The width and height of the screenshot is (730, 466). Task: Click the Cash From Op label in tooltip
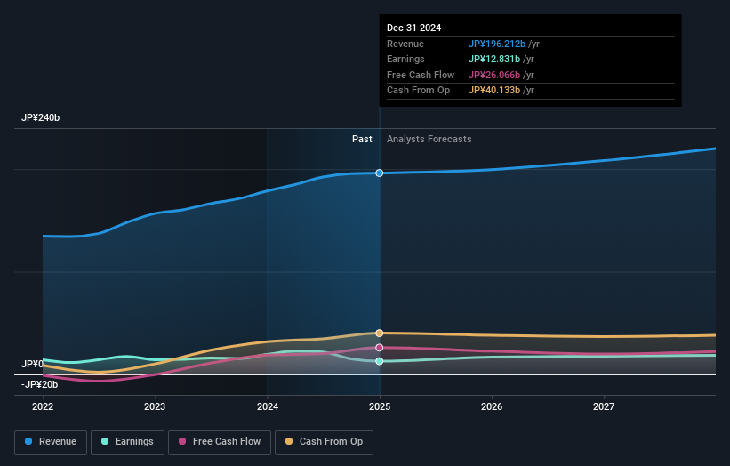(x=418, y=91)
